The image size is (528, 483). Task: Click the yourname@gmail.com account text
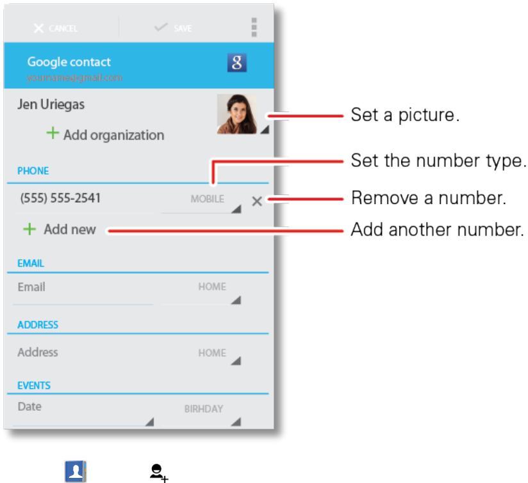(74, 78)
